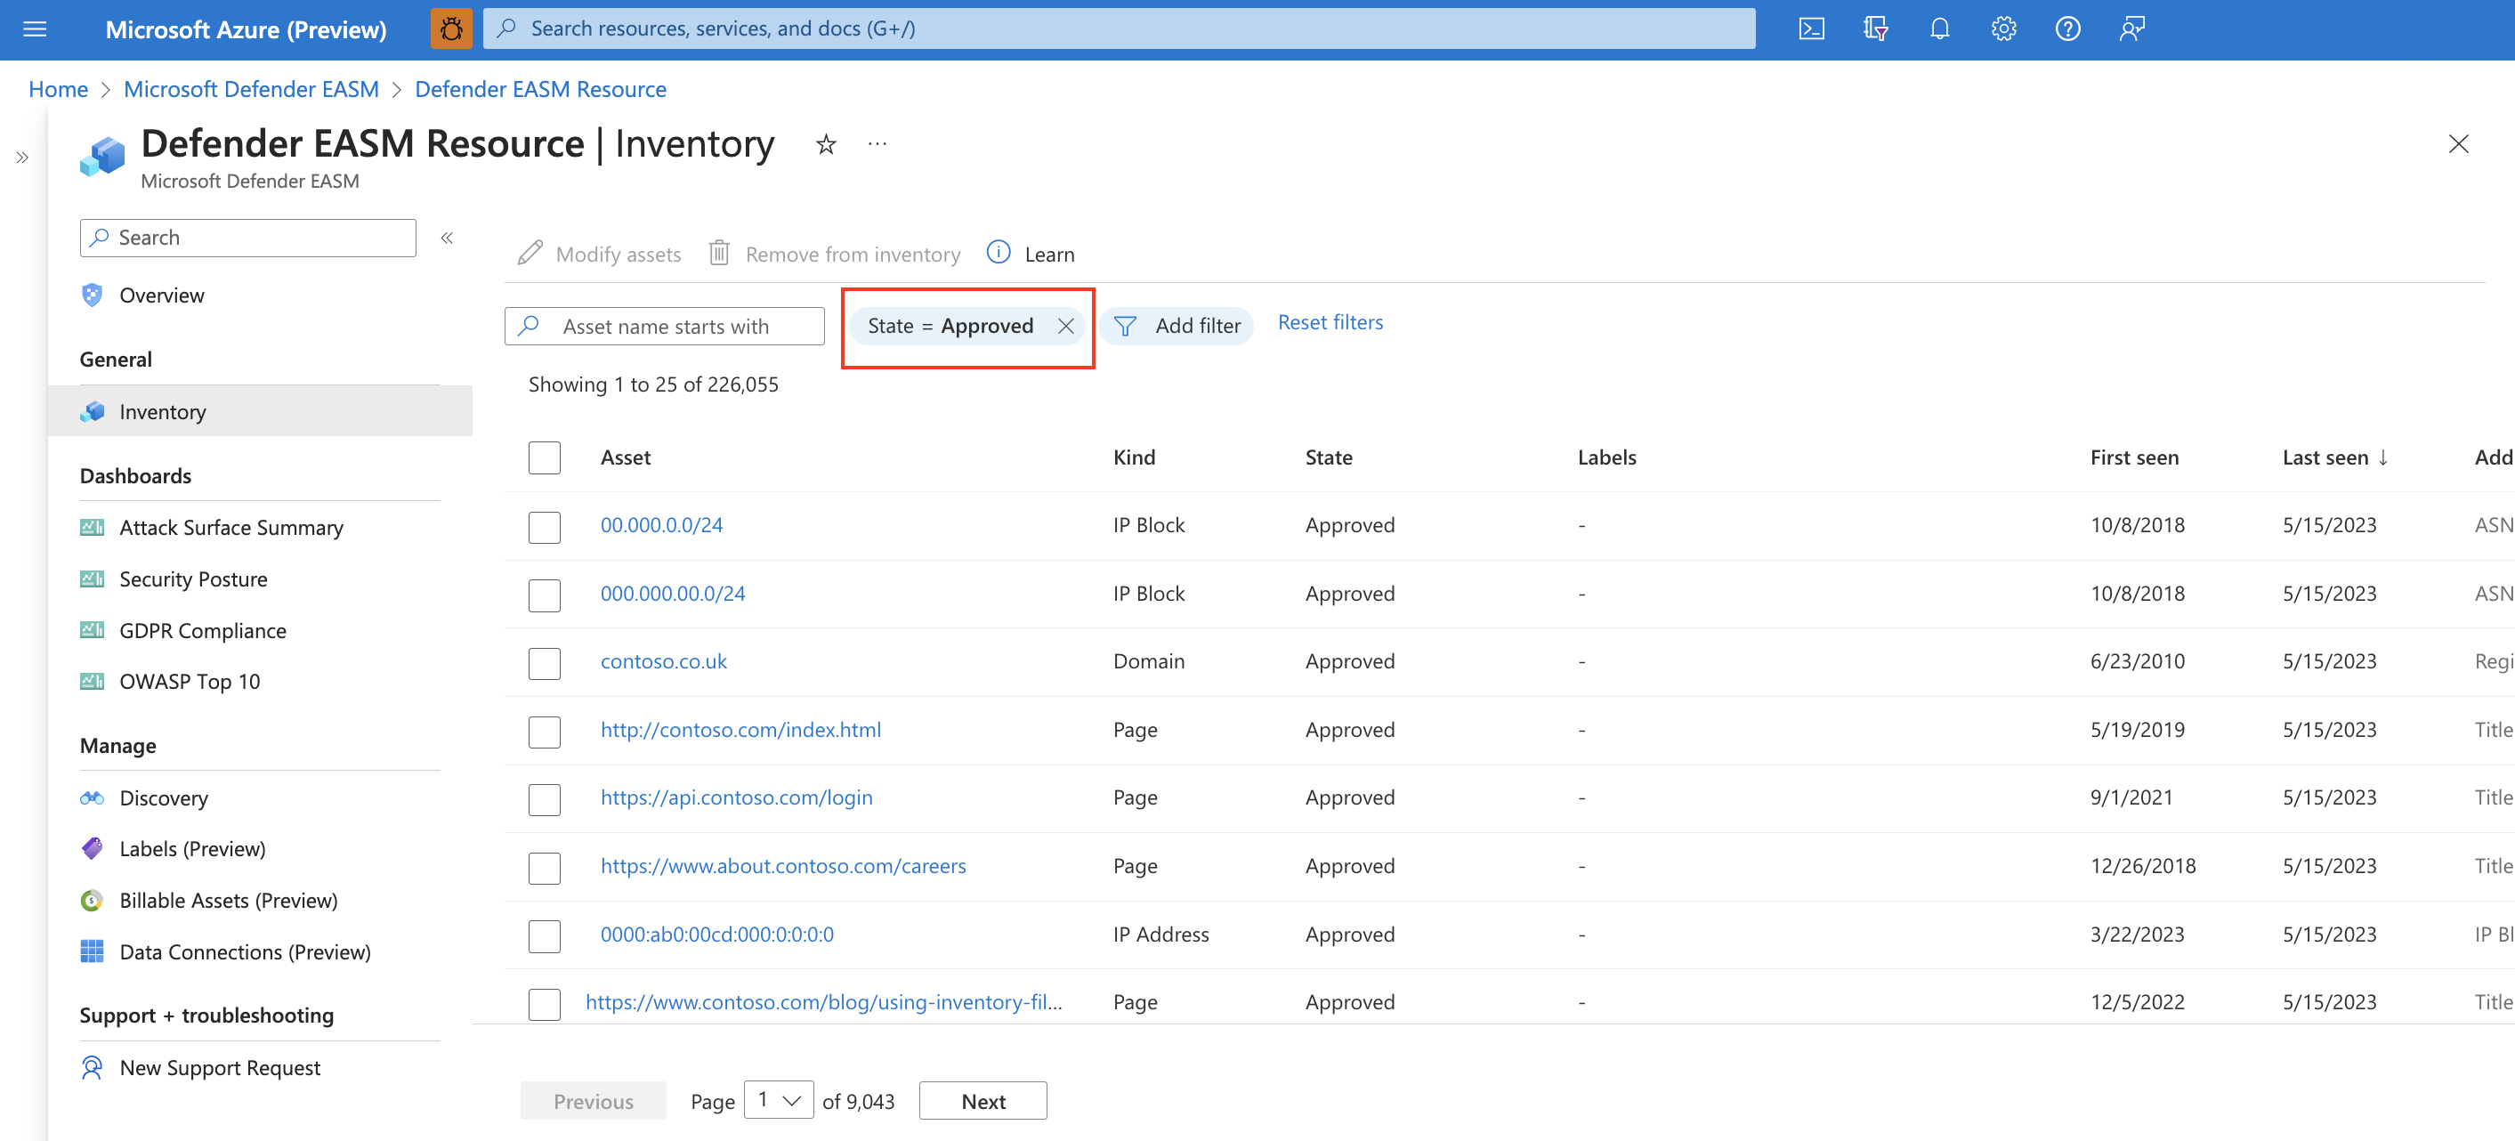Click the Inventory sidebar icon
This screenshot has height=1141, width=2515.
click(92, 411)
